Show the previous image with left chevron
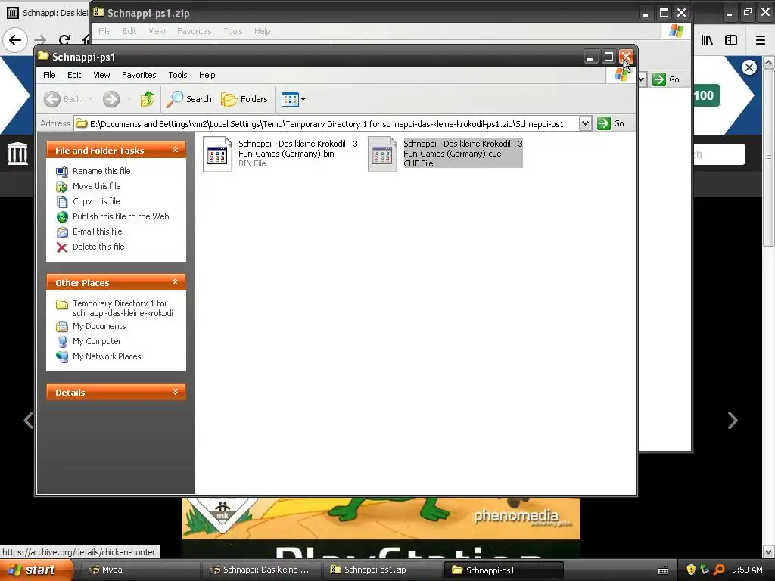 pos(29,421)
